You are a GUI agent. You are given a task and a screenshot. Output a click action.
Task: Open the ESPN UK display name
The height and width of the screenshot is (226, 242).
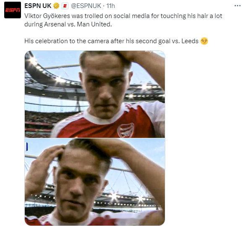38,6
